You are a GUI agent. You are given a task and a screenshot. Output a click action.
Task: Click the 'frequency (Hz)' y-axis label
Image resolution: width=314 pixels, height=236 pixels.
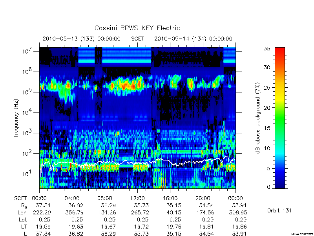pyautogui.click(x=16, y=118)
